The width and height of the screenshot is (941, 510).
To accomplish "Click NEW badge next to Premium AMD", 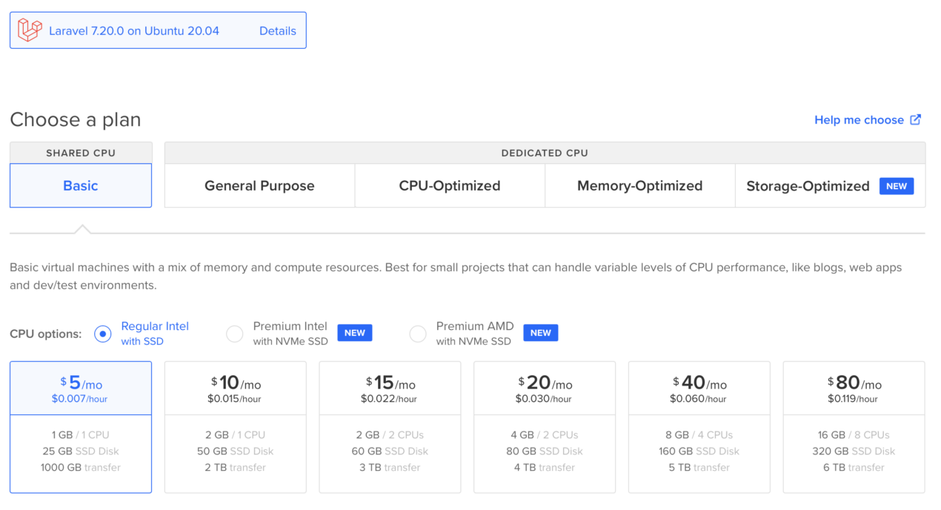I will click(x=541, y=333).
